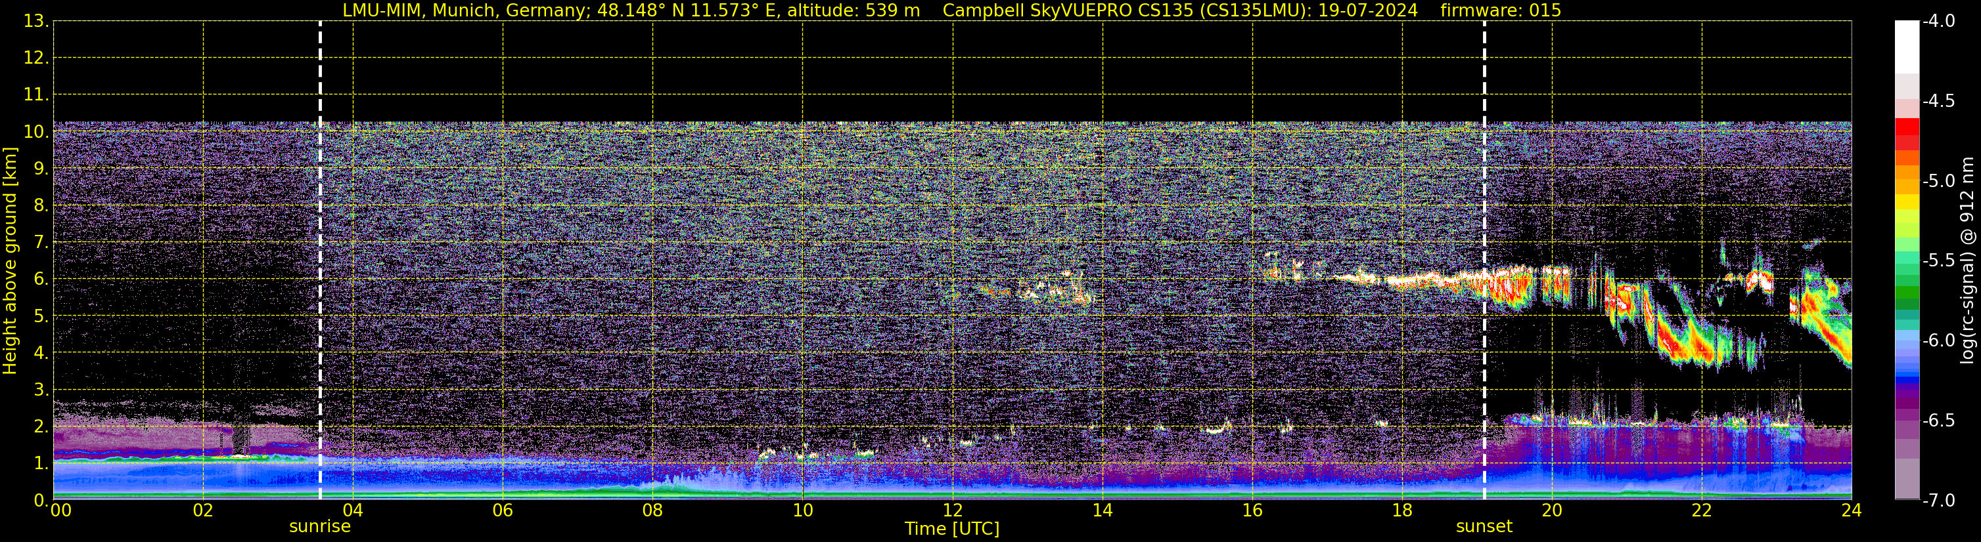1981x542 pixels.
Task: Click the y-axis tick label '10.'
Action: pyautogui.click(x=36, y=132)
